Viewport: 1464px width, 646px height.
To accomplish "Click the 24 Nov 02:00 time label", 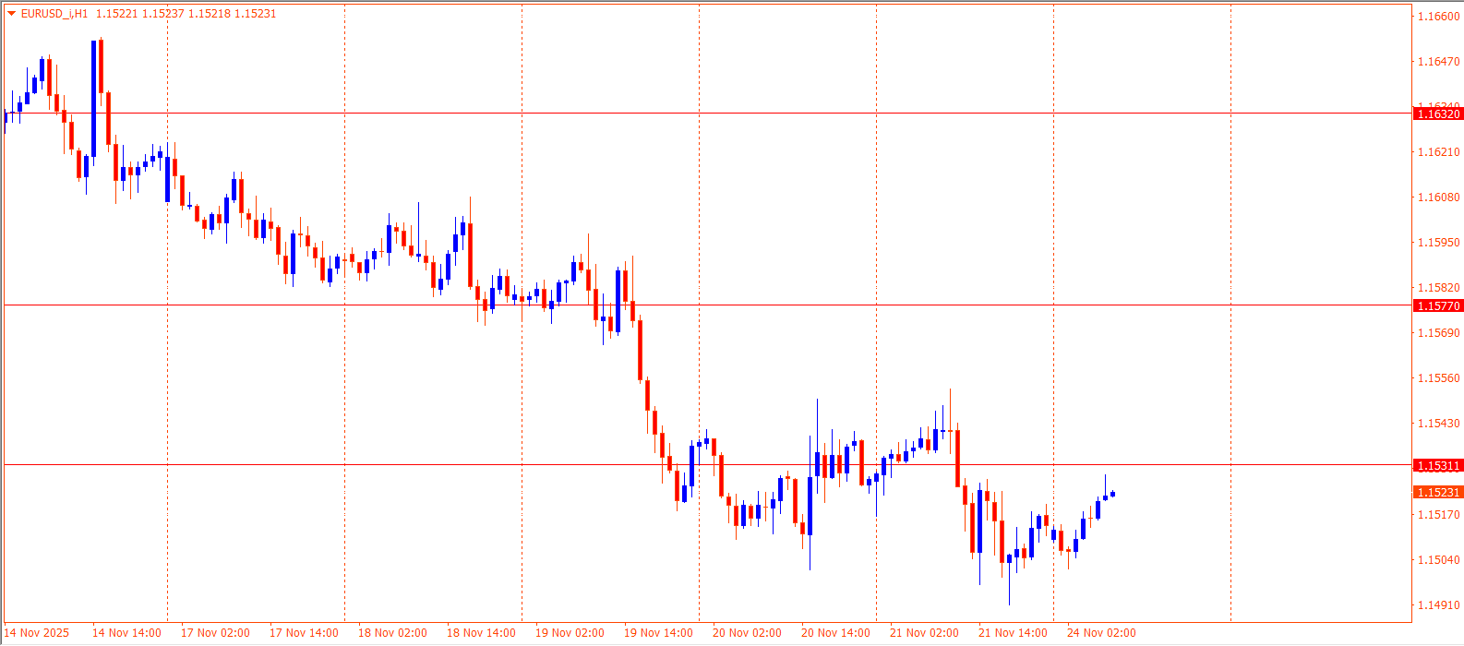I will point(1101,633).
